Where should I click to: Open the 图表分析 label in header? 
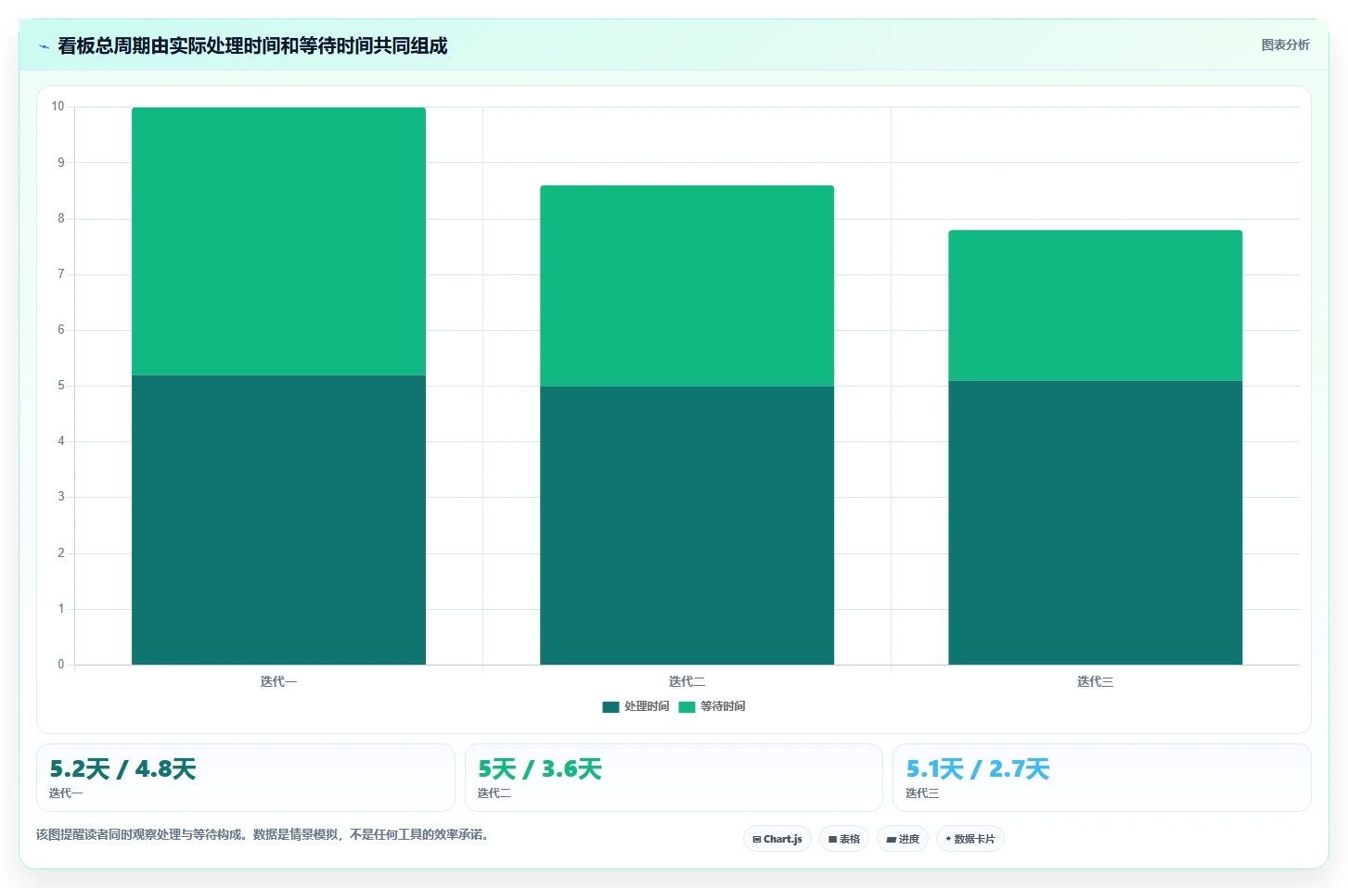pos(1285,44)
